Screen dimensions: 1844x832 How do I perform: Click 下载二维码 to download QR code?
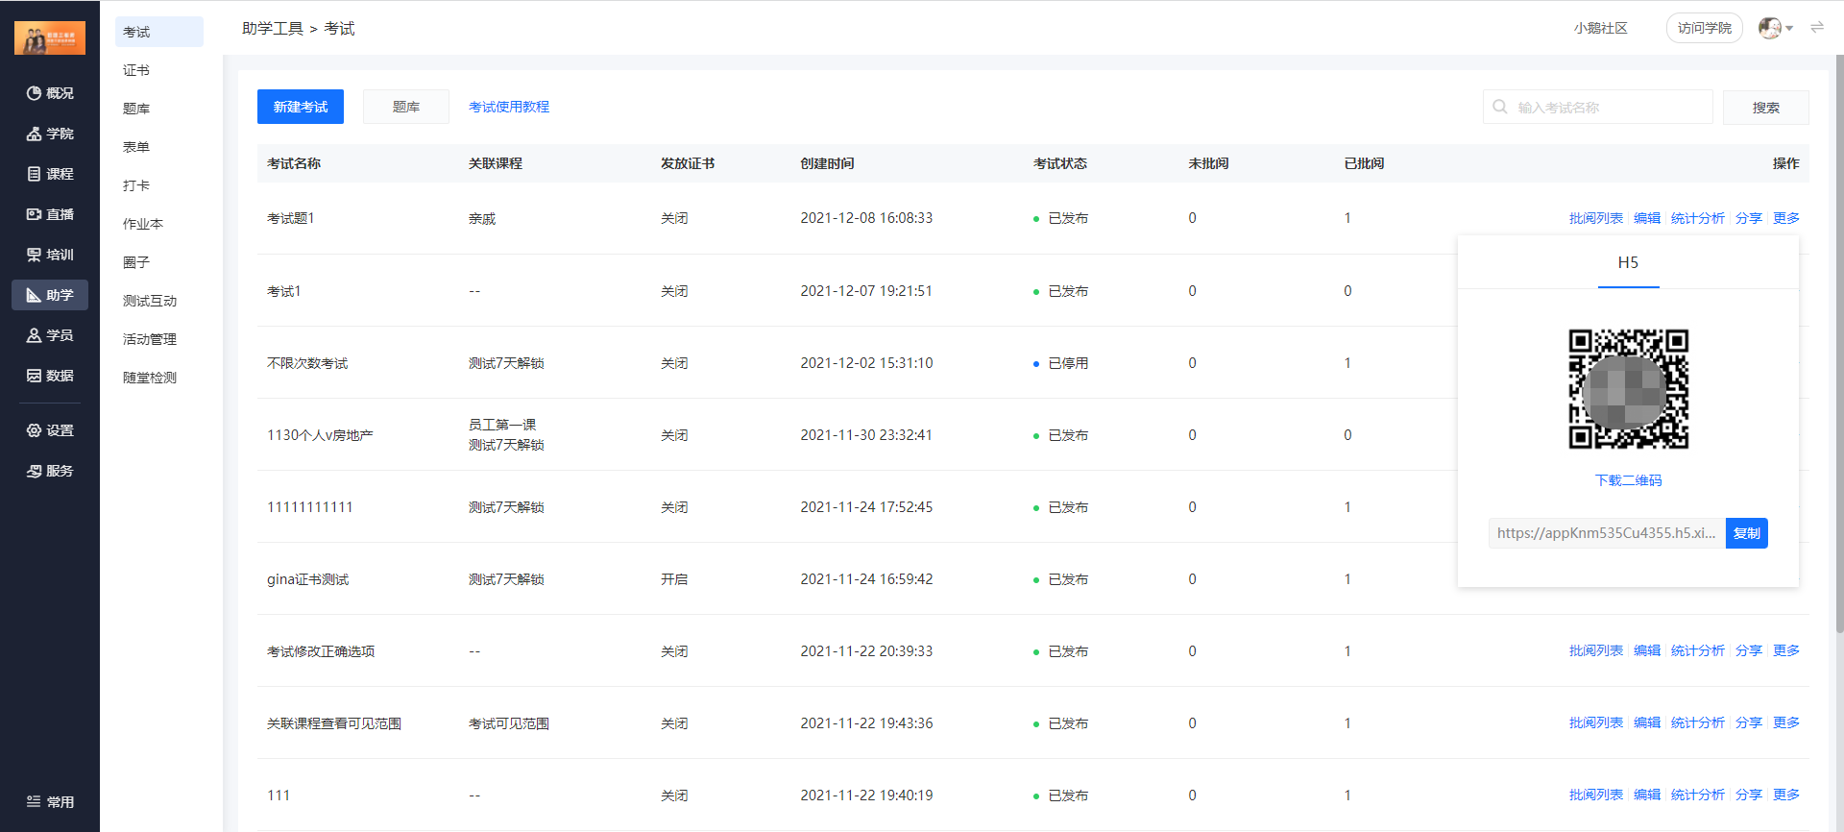pos(1628,480)
